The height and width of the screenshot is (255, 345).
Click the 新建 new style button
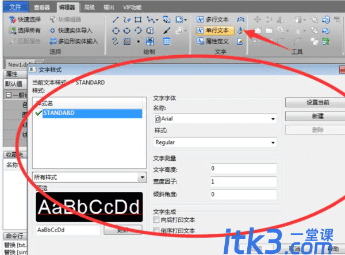click(317, 116)
